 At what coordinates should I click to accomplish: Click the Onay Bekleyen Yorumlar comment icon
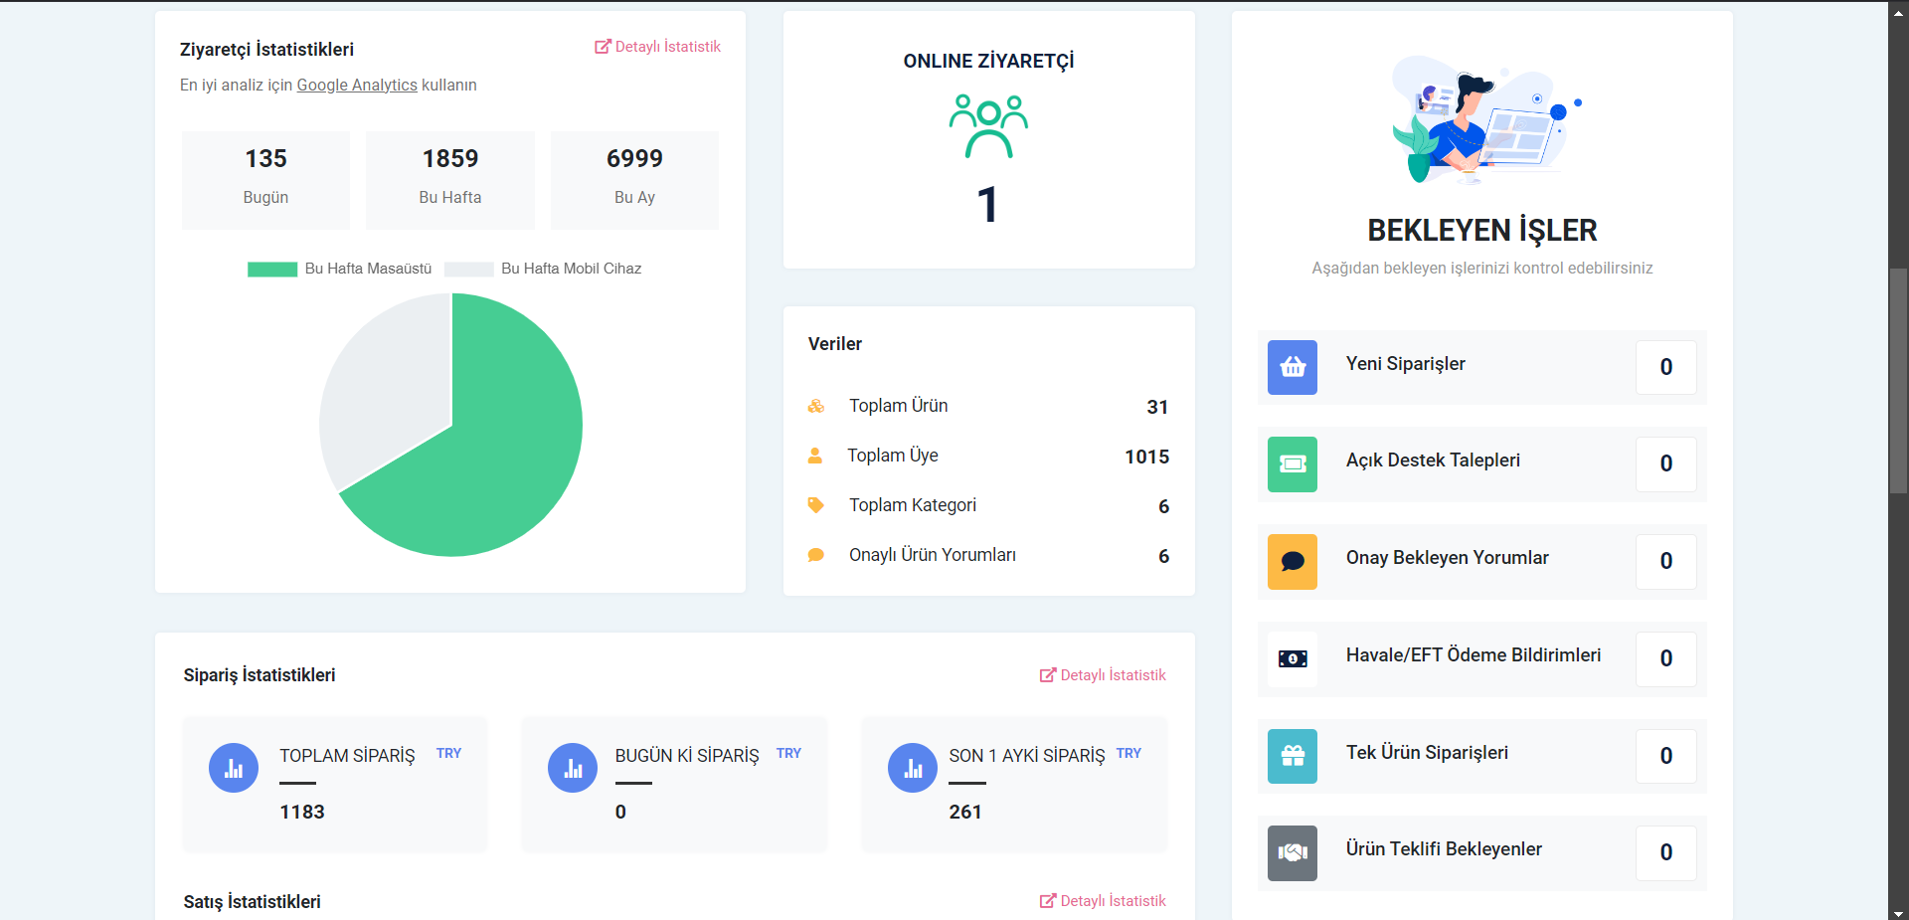coord(1293,562)
